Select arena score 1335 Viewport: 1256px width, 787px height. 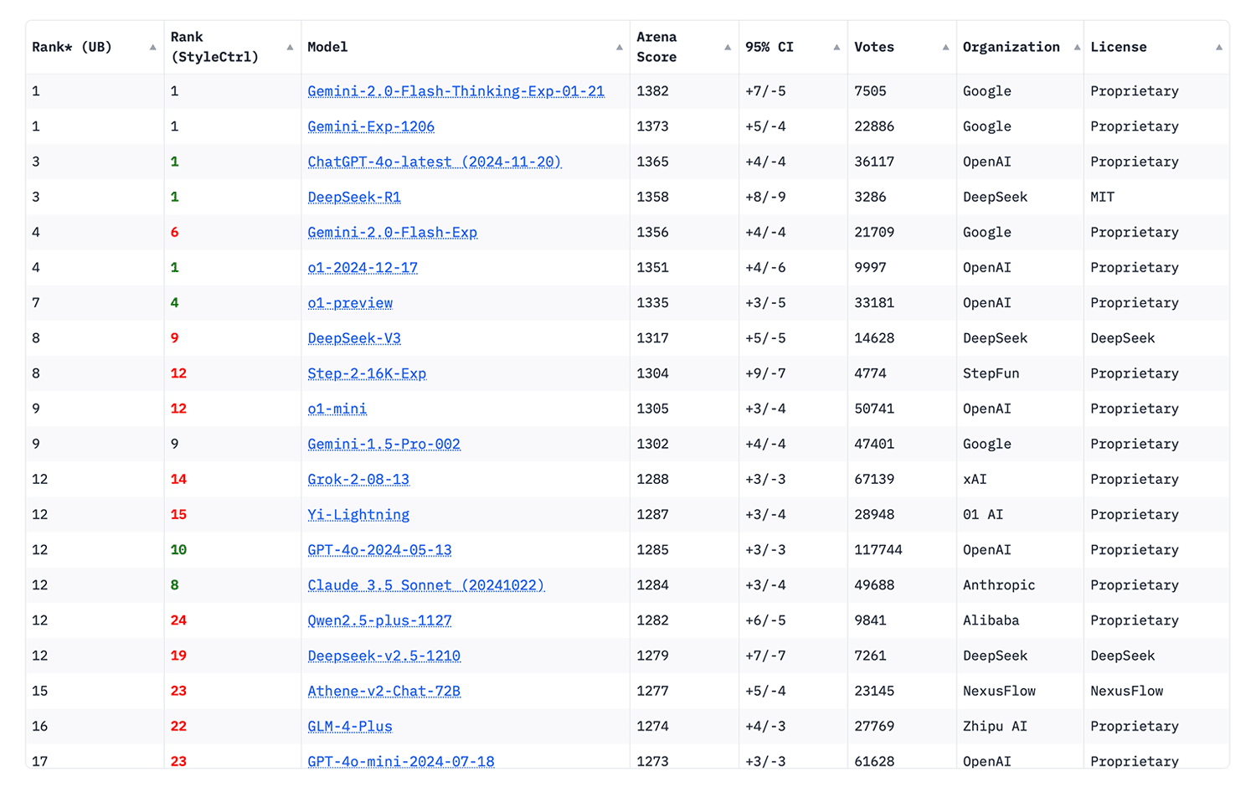[x=652, y=303]
